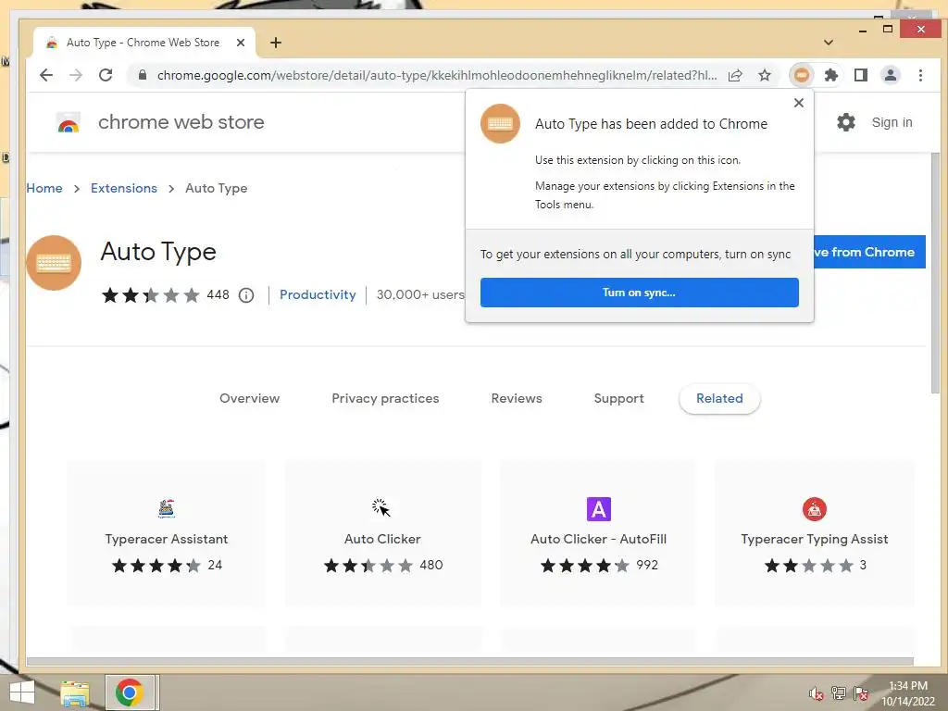Click the rating info icon beside 448
This screenshot has height=711, width=948.
pos(246,295)
